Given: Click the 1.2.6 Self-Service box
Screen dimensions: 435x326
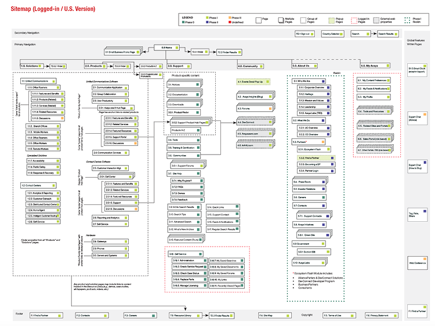Looking at the screenshot, I should coord(43,222).
